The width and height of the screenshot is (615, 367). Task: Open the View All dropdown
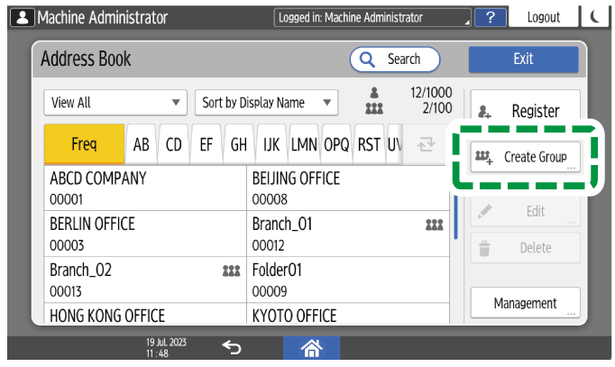pyautogui.click(x=114, y=103)
